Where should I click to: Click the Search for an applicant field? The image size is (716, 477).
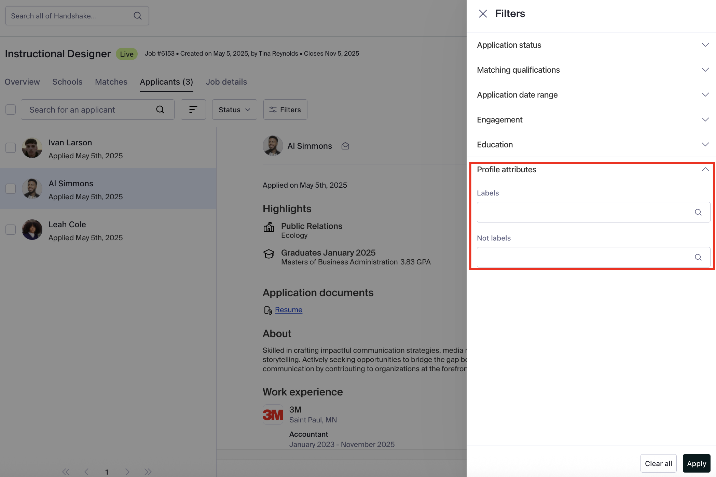coord(97,110)
